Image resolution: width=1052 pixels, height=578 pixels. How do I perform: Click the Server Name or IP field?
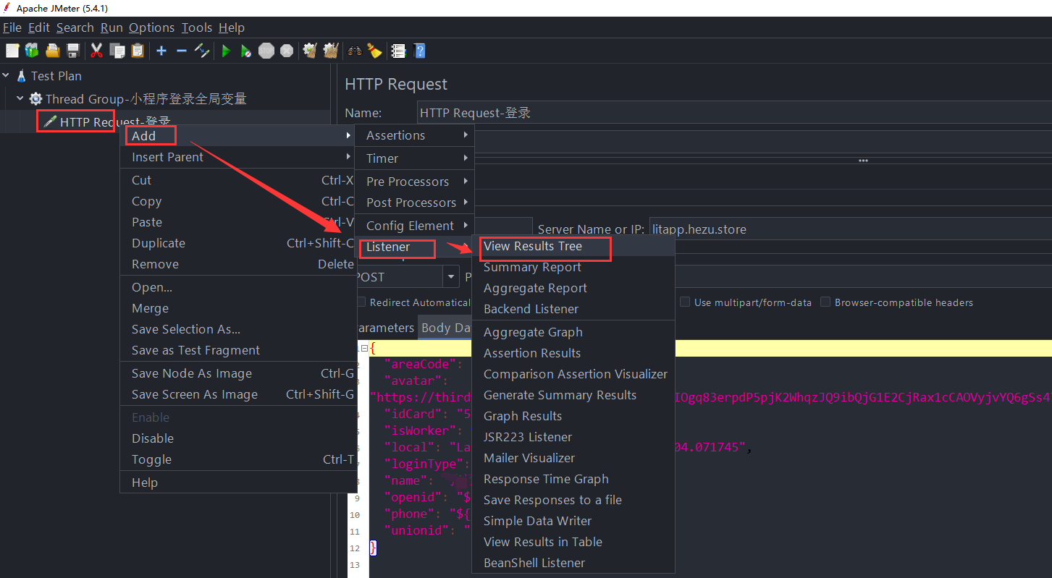tap(849, 229)
